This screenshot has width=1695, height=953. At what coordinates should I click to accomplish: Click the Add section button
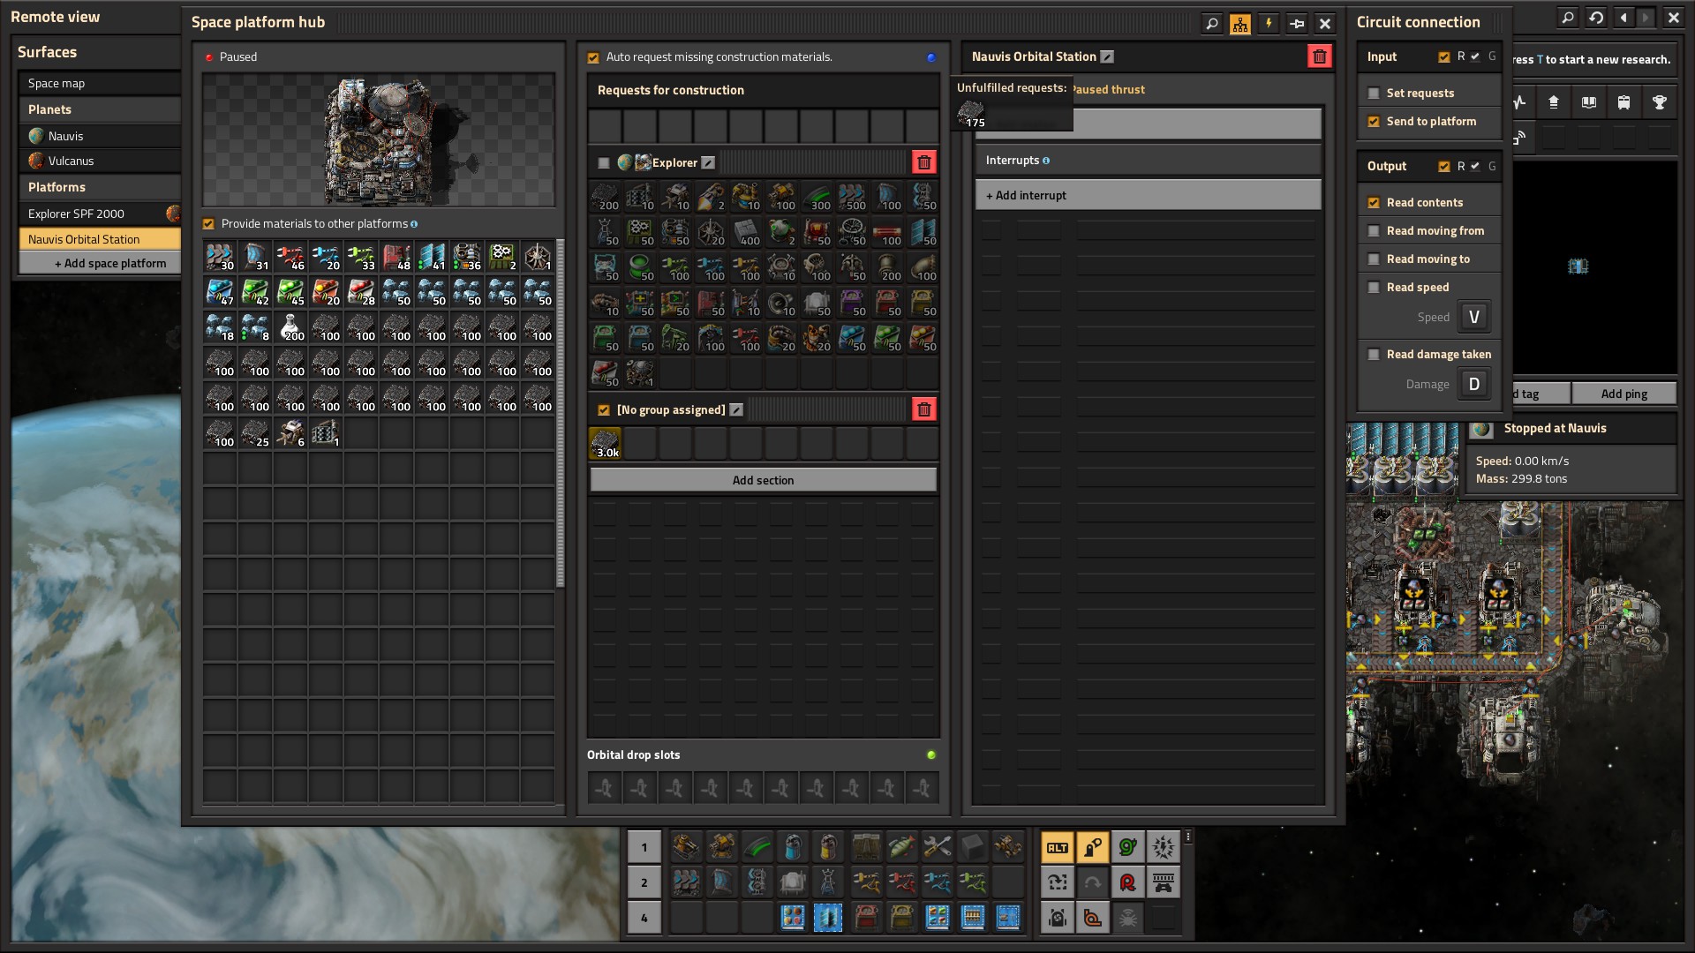coord(763,480)
